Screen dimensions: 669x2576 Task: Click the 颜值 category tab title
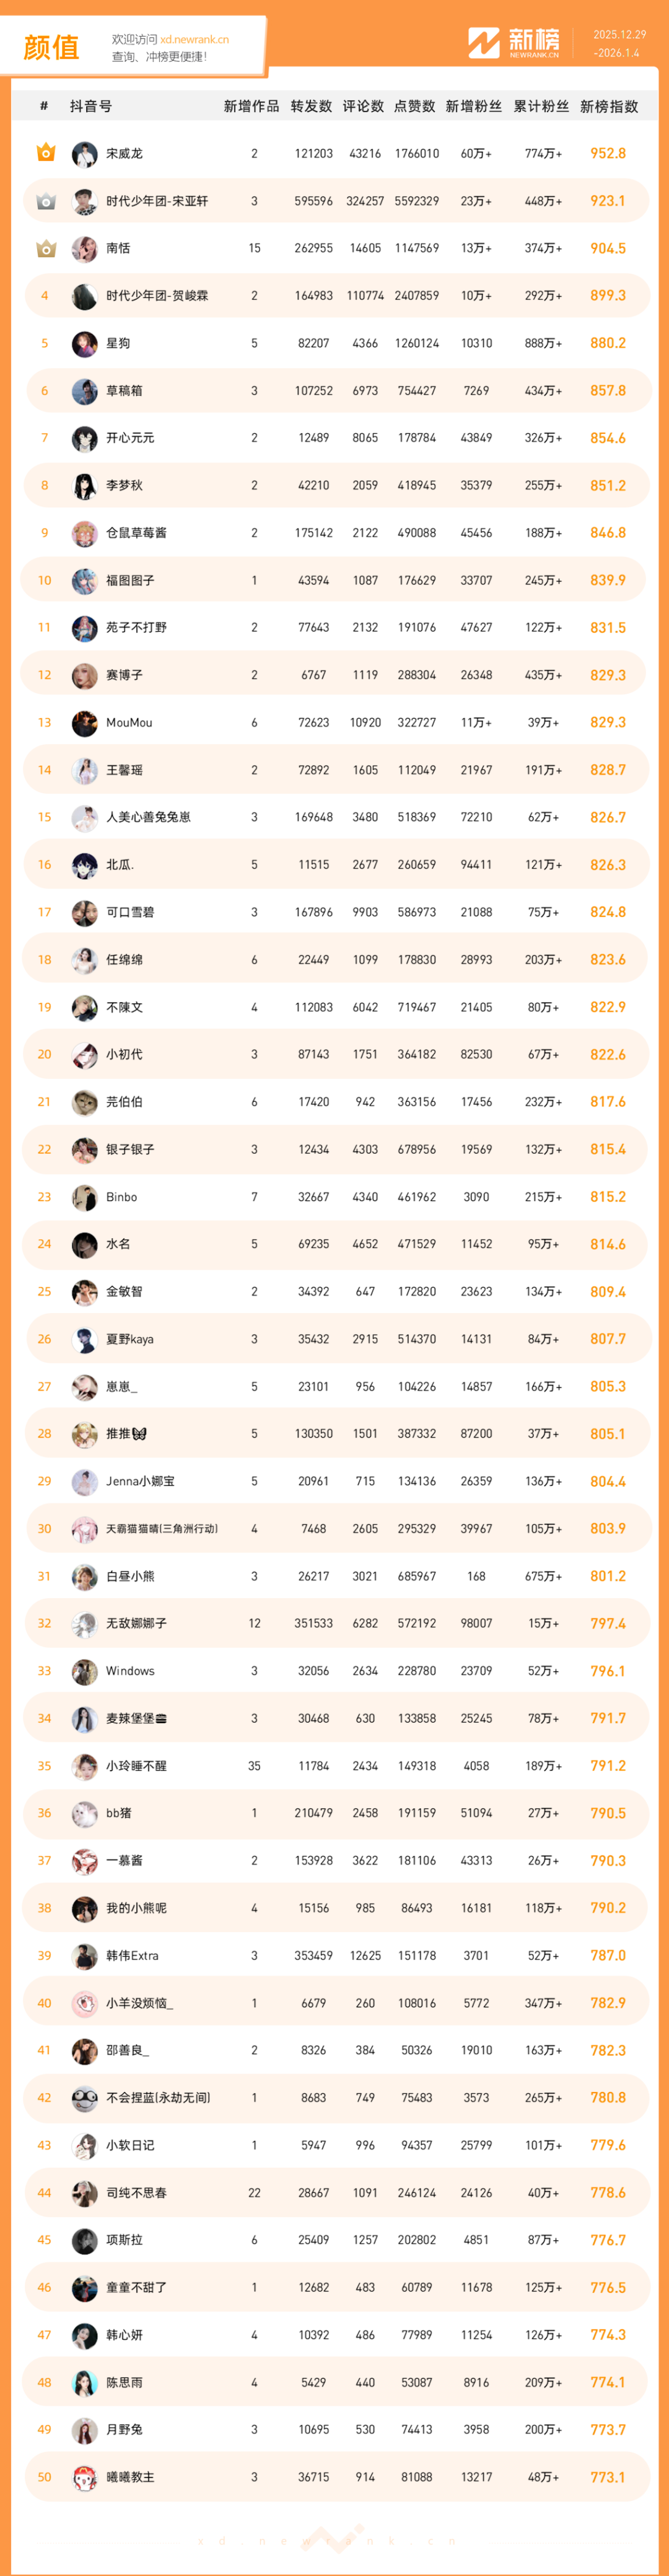(x=51, y=47)
